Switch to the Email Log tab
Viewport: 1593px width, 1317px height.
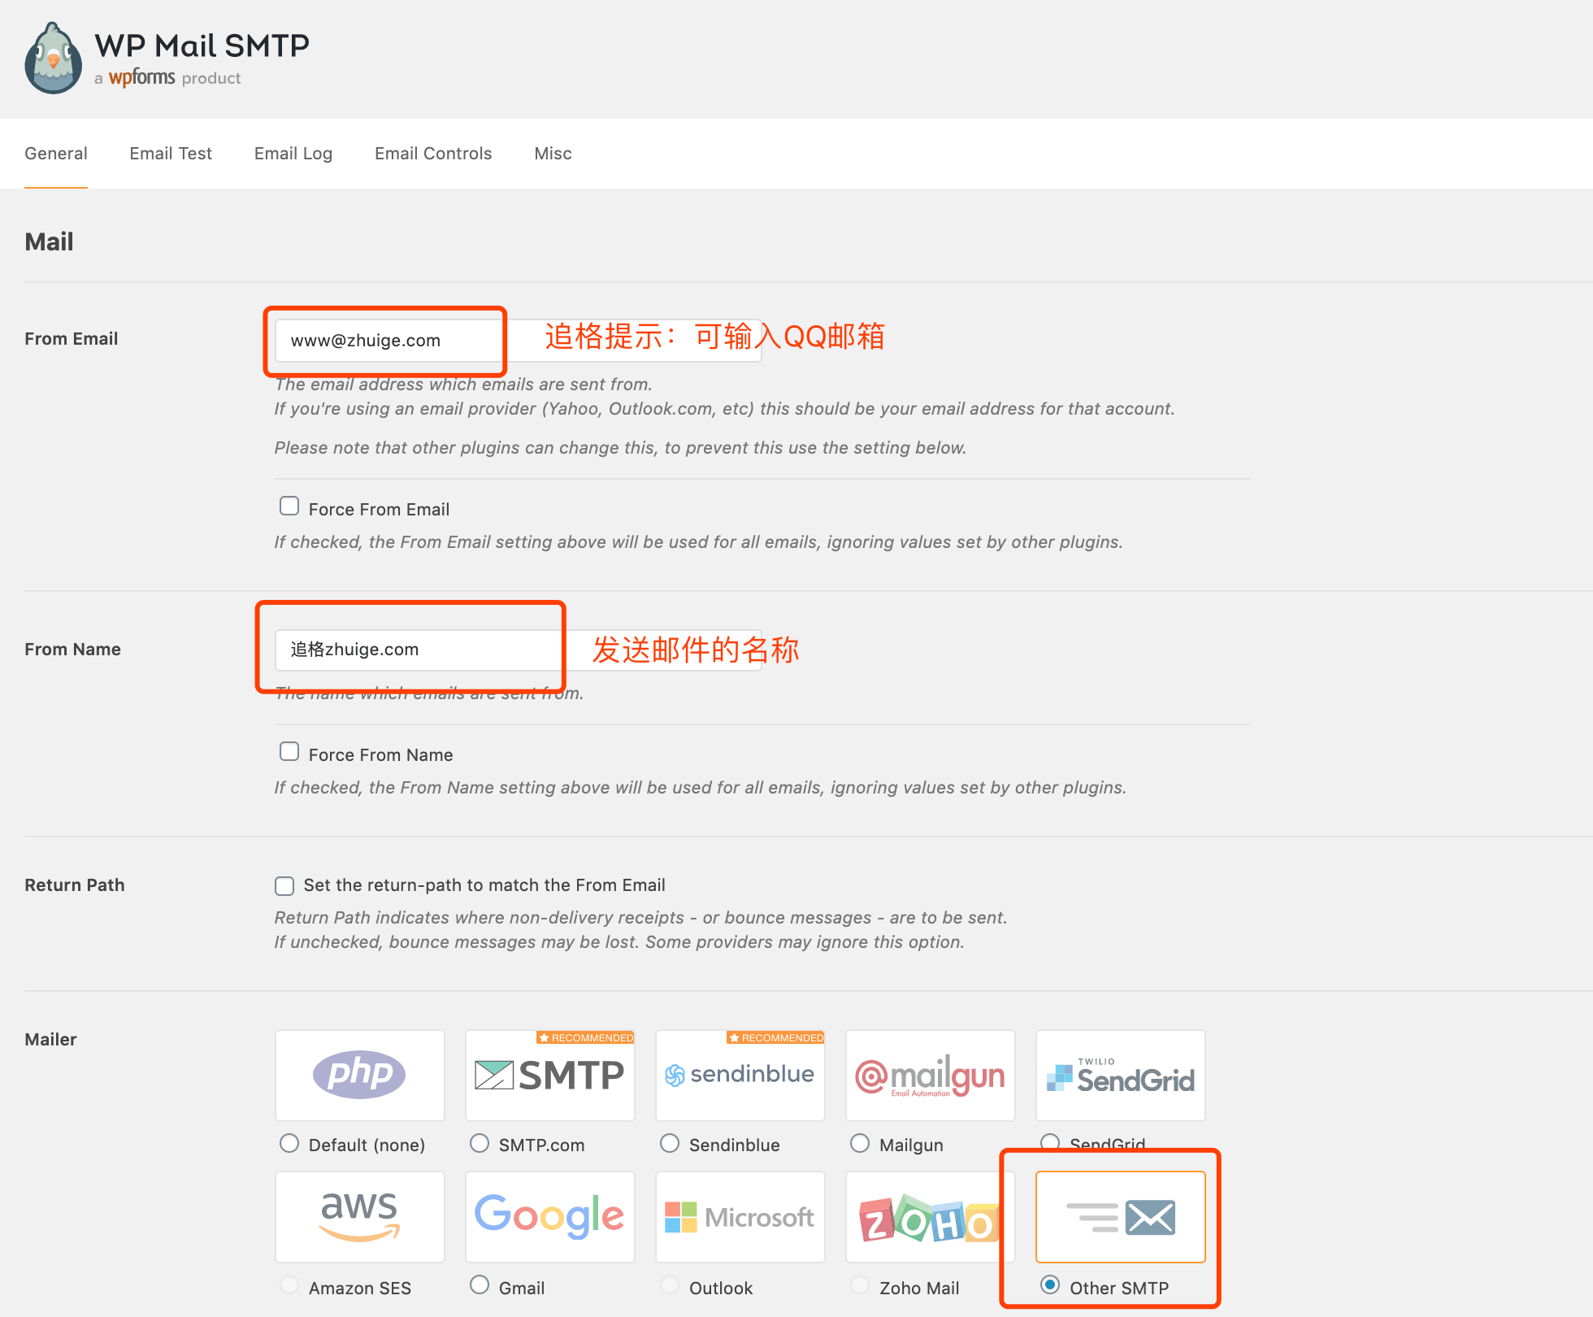pos(293,154)
